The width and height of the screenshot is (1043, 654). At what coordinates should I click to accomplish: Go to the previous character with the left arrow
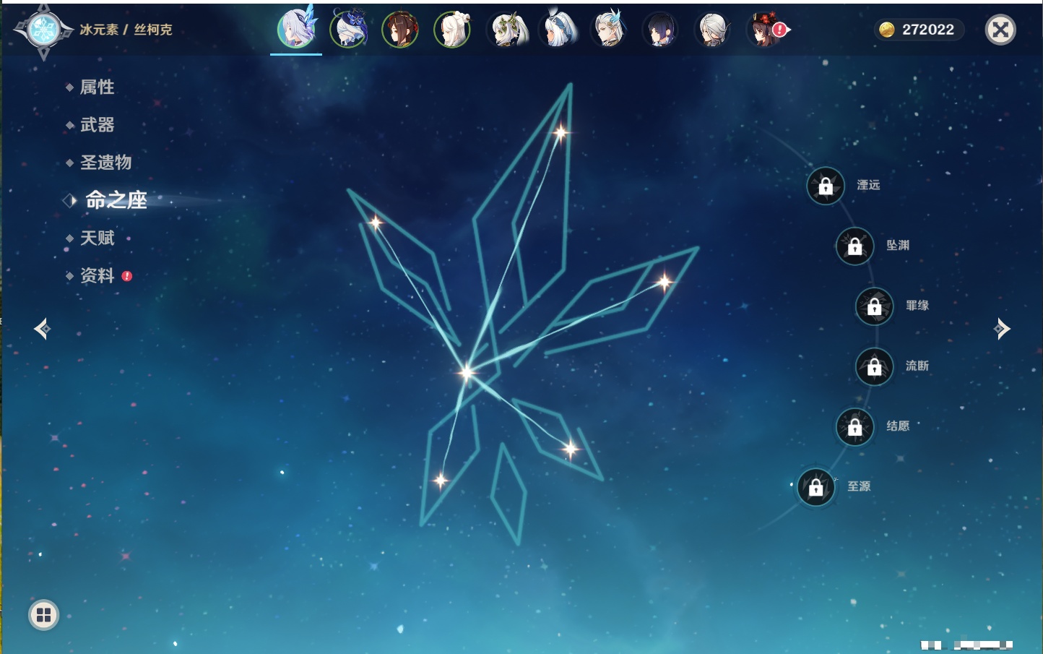pyautogui.click(x=42, y=329)
